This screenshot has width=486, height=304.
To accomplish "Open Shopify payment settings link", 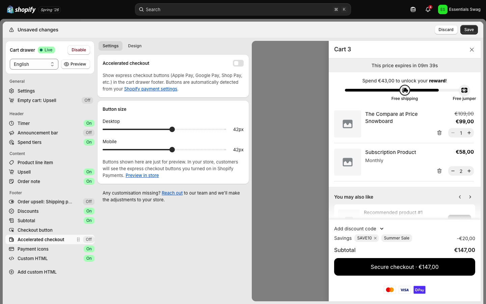I will [x=151, y=89].
